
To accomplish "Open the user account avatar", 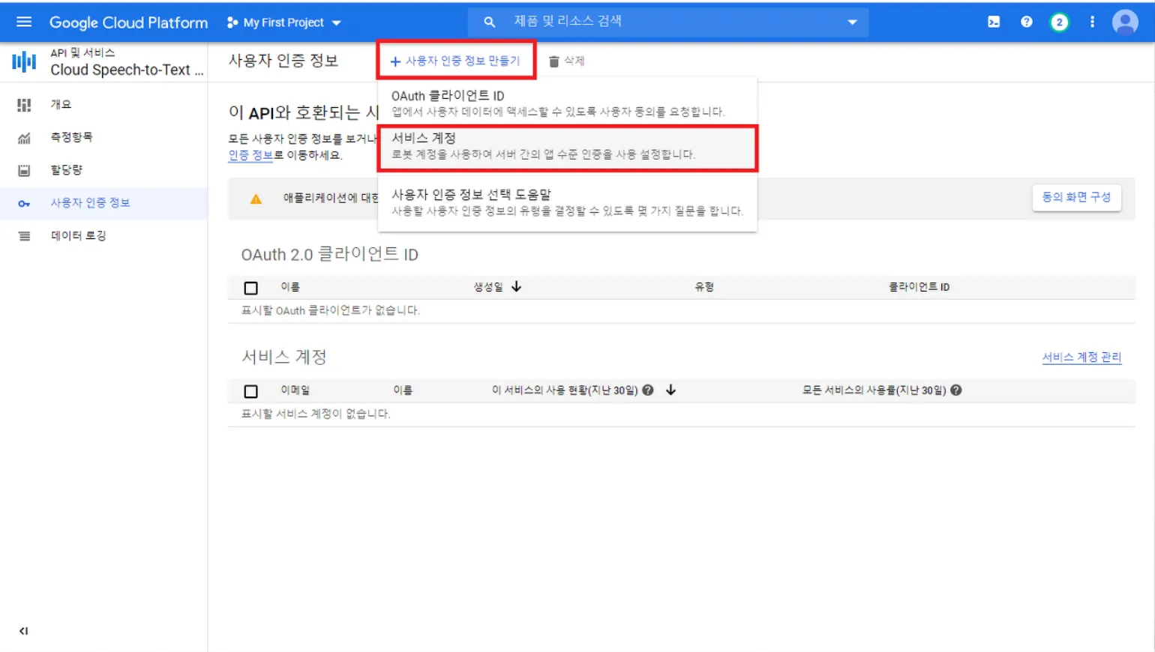I will point(1125,22).
